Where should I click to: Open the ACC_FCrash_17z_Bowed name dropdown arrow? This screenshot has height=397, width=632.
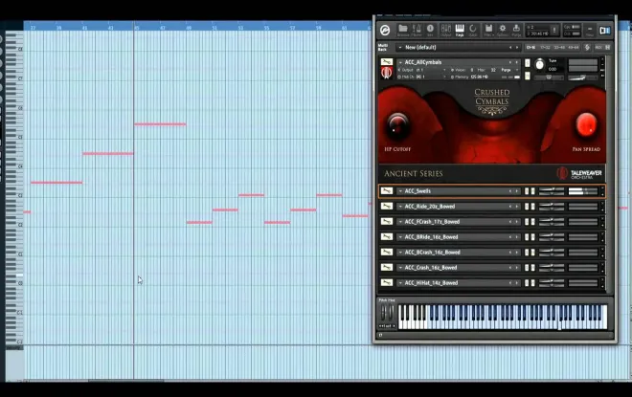[x=400, y=222]
